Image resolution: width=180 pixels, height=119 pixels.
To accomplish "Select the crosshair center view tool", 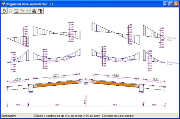I will pos(28,11).
